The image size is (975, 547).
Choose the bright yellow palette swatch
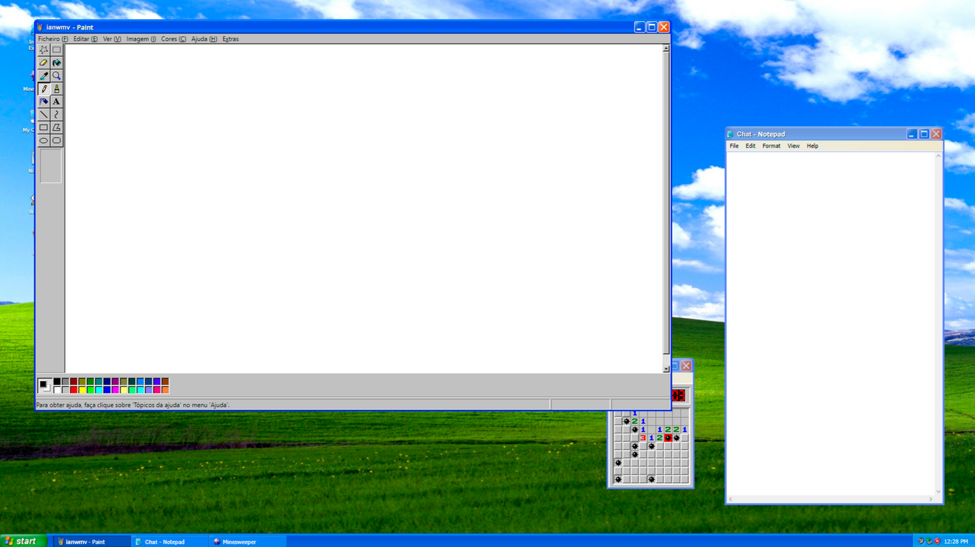pyautogui.click(x=82, y=390)
